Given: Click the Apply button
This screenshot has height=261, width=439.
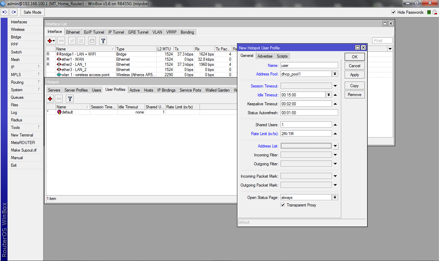Looking at the screenshot, I should [x=354, y=75].
